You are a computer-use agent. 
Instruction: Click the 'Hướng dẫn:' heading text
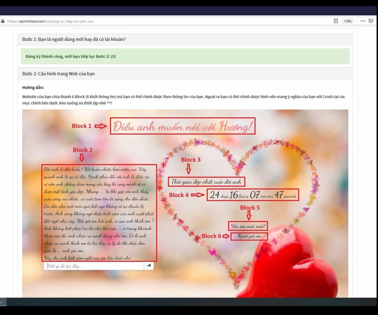pyautogui.click(x=33, y=87)
